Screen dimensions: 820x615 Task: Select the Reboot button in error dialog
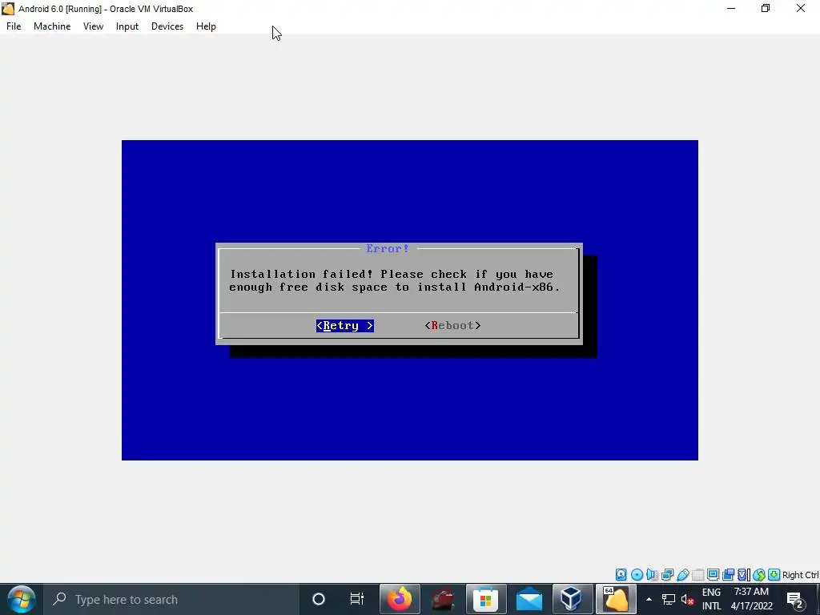pos(453,325)
